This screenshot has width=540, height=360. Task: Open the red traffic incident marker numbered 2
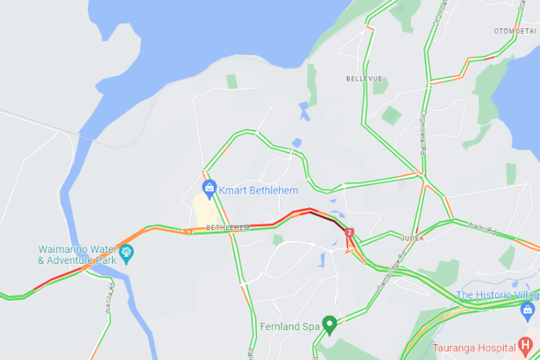pos(349,232)
